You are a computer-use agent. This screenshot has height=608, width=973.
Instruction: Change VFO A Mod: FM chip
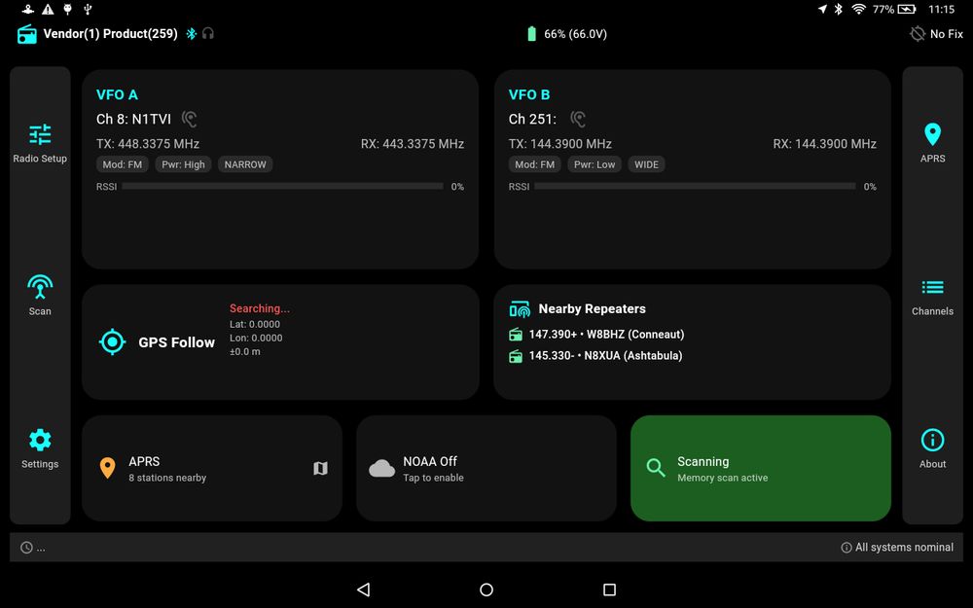123,164
